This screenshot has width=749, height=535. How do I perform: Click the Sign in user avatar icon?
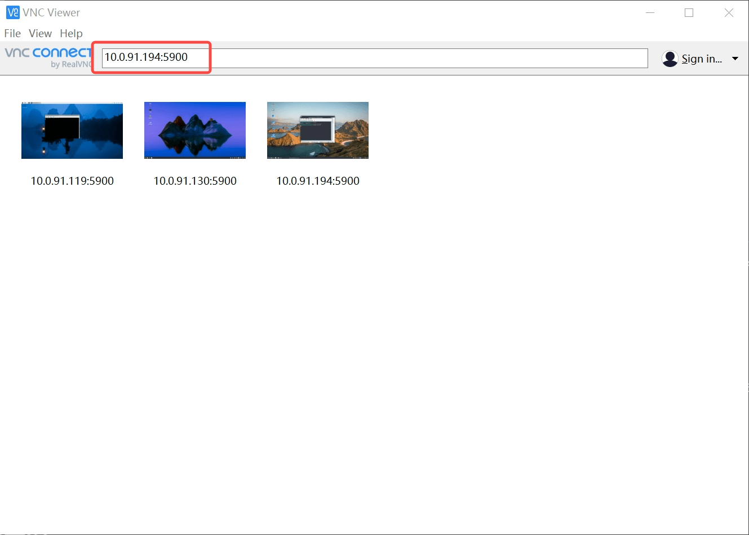pyautogui.click(x=670, y=58)
